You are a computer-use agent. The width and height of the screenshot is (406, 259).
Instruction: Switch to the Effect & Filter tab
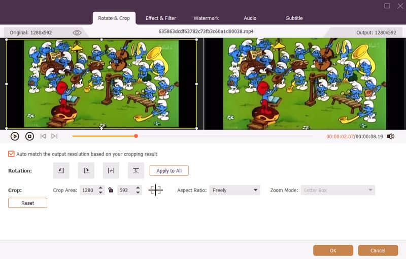point(160,18)
